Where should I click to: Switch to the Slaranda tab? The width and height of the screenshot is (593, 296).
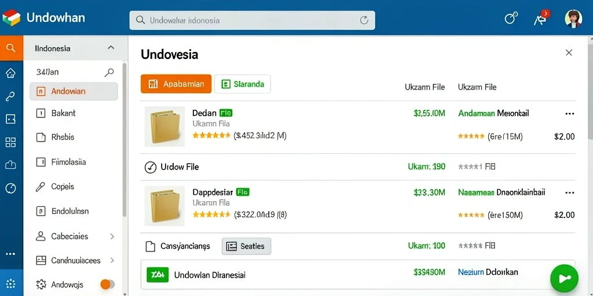243,84
